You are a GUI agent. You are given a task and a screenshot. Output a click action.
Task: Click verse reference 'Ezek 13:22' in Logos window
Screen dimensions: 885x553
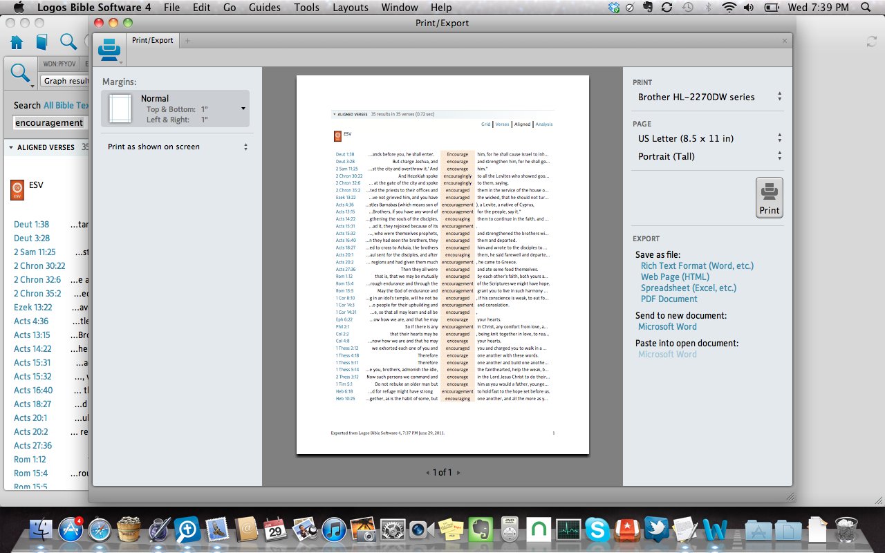[x=33, y=307]
